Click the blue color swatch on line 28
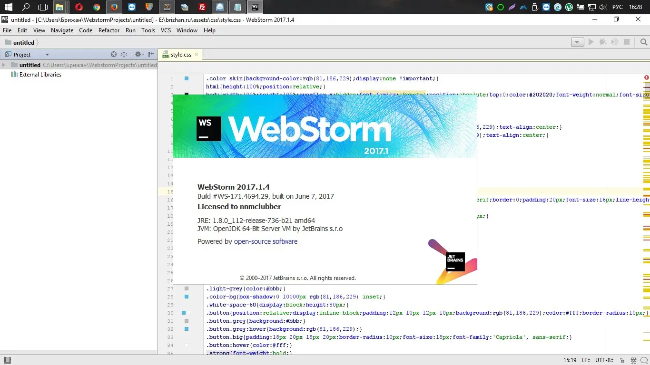Screen dimensions: 650x365 point(187,297)
